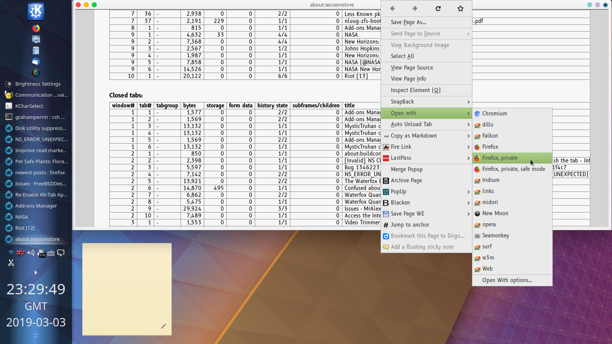612x344 pixels.
Task: Open the Wi-Fi network tray icon
Action: tap(11, 253)
